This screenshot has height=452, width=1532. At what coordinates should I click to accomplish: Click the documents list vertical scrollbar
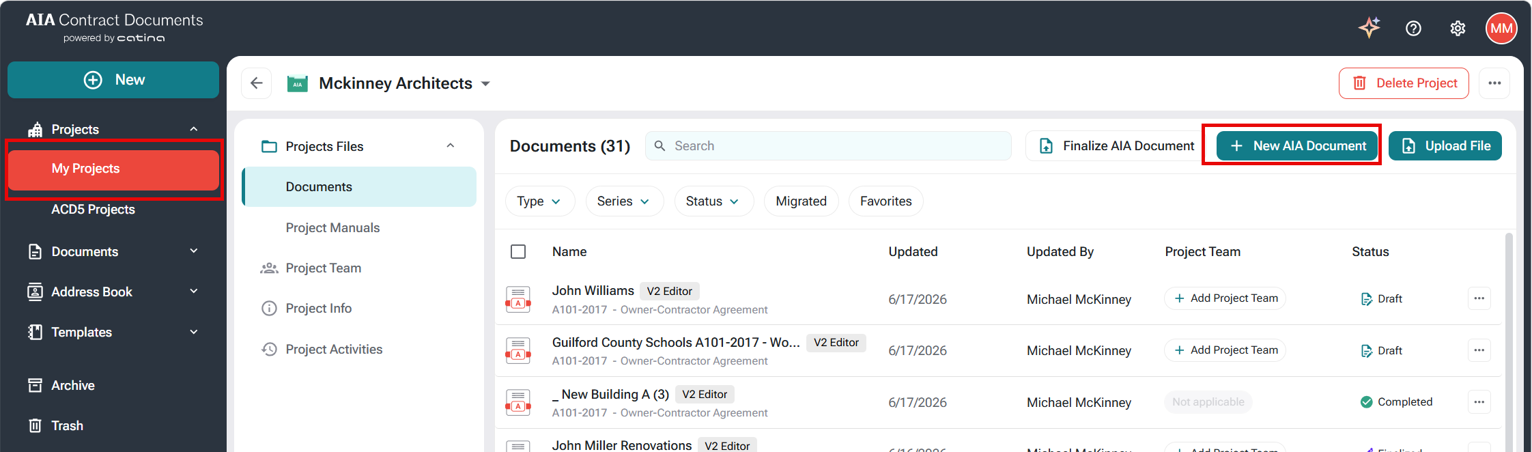(x=1509, y=341)
